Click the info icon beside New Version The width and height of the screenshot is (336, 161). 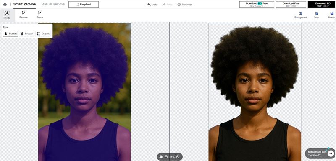click(262, 6)
